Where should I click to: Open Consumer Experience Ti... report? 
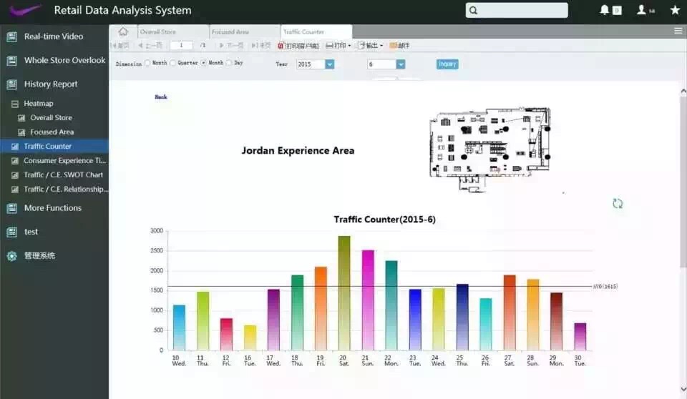pos(64,161)
